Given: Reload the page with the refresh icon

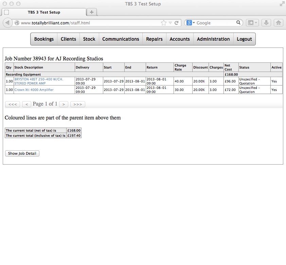Looking at the screenshot, I should pos(176,23).
